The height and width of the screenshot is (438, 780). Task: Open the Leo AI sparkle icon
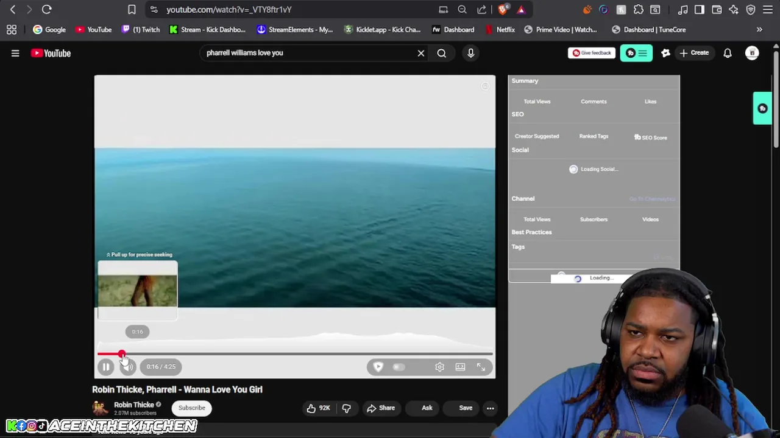coord(734,10)
